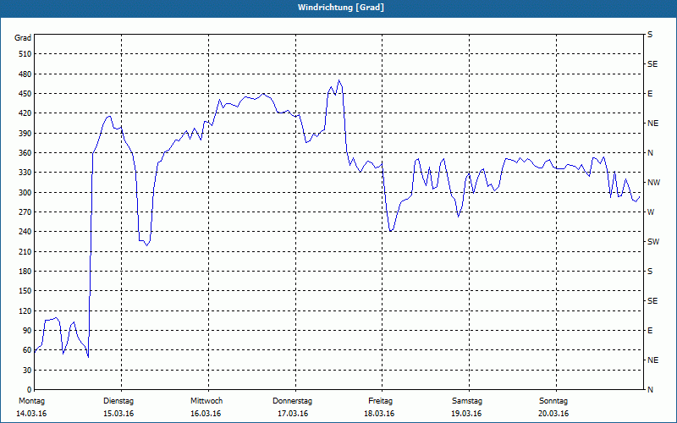677x423 pixels.
Task: Click the 510 value on the degree axis
Action: pos(25,54)
